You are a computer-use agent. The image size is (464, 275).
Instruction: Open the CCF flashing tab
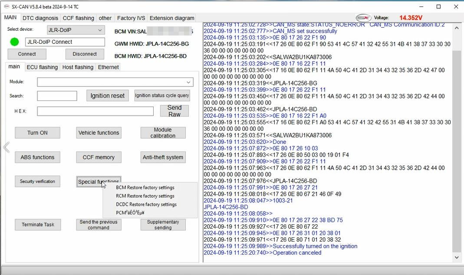pyautogui.click(x=79, y=18)
